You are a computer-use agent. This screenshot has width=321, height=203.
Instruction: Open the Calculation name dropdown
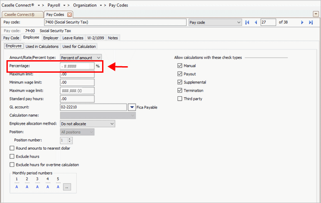point(98,116)
